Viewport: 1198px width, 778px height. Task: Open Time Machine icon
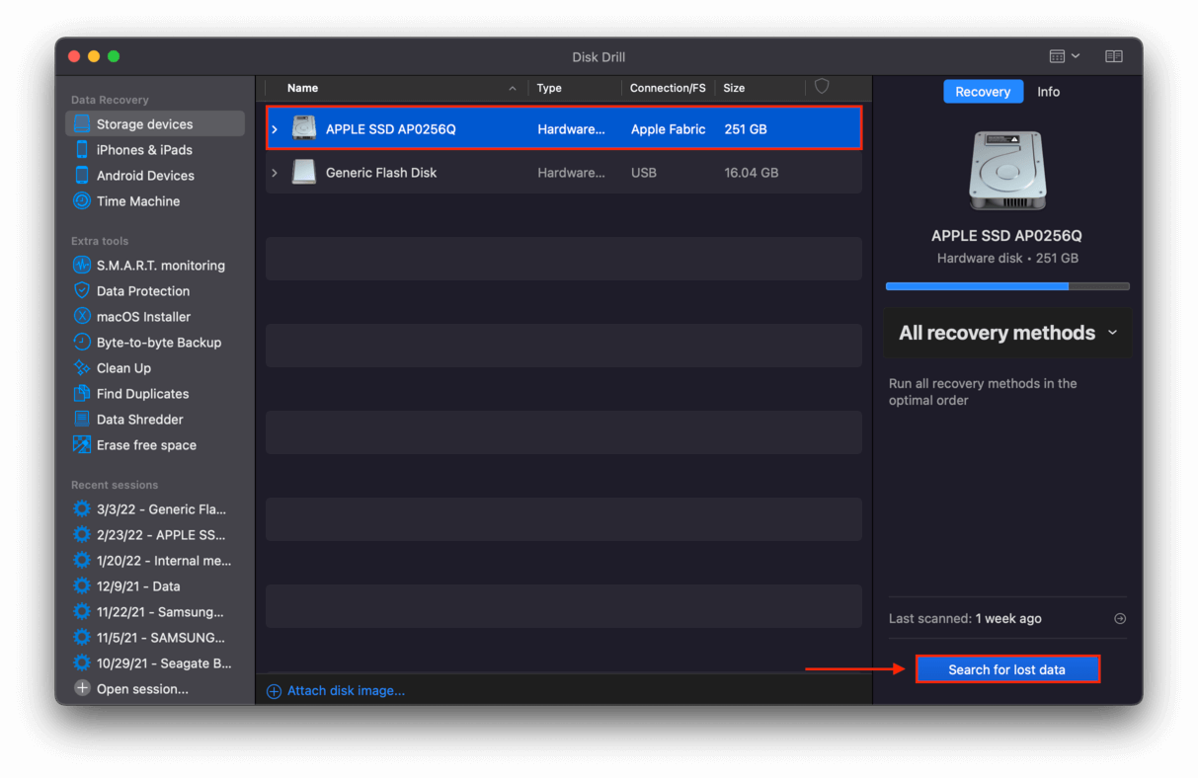(x=82, y=201)
